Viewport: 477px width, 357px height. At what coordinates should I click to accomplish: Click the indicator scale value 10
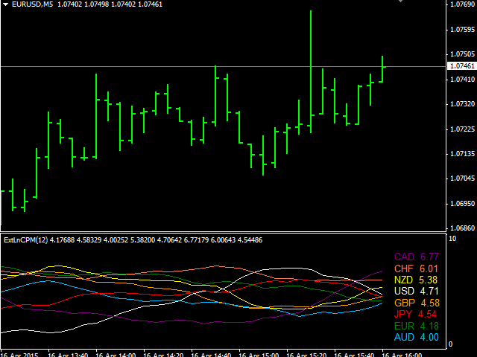452,238
